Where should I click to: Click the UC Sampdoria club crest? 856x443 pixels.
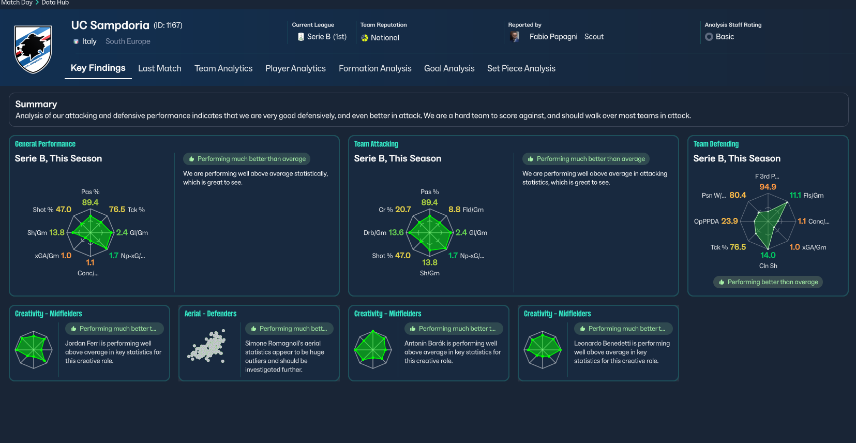33,49
